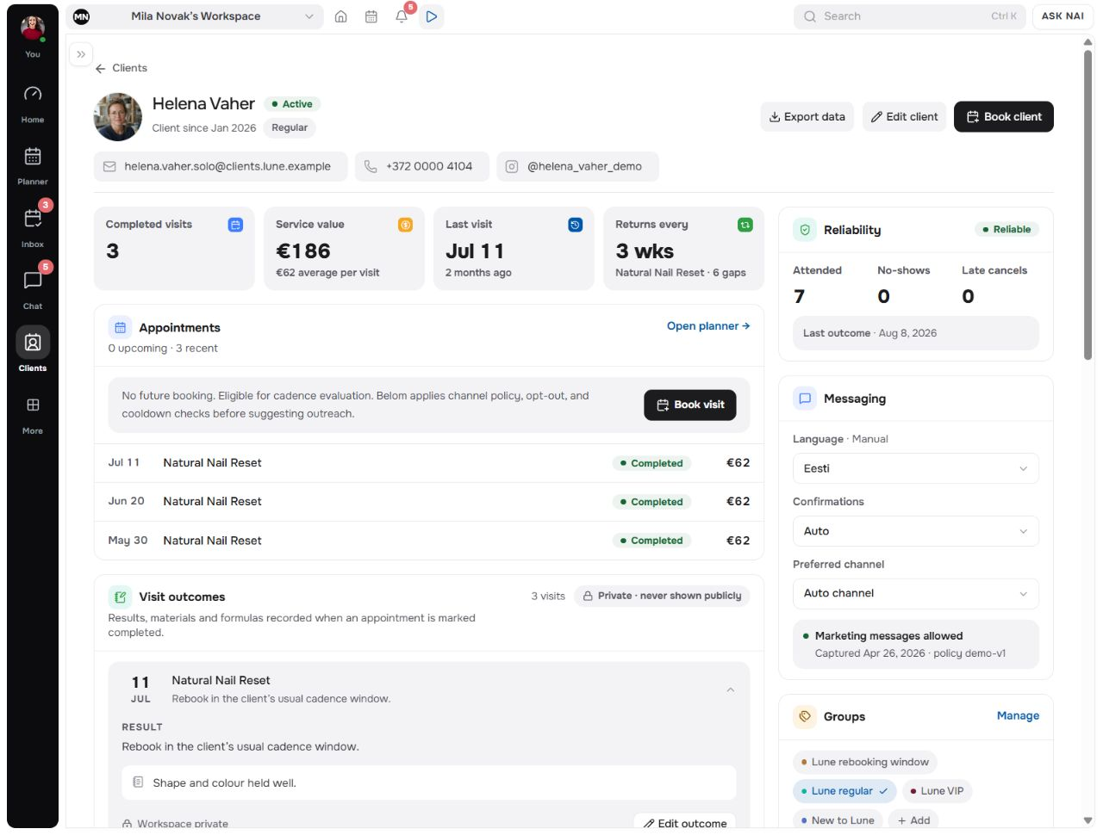Click Manage link in Groups
The width and height of the screenshot is (1103, 835).
click(1018, 716)
